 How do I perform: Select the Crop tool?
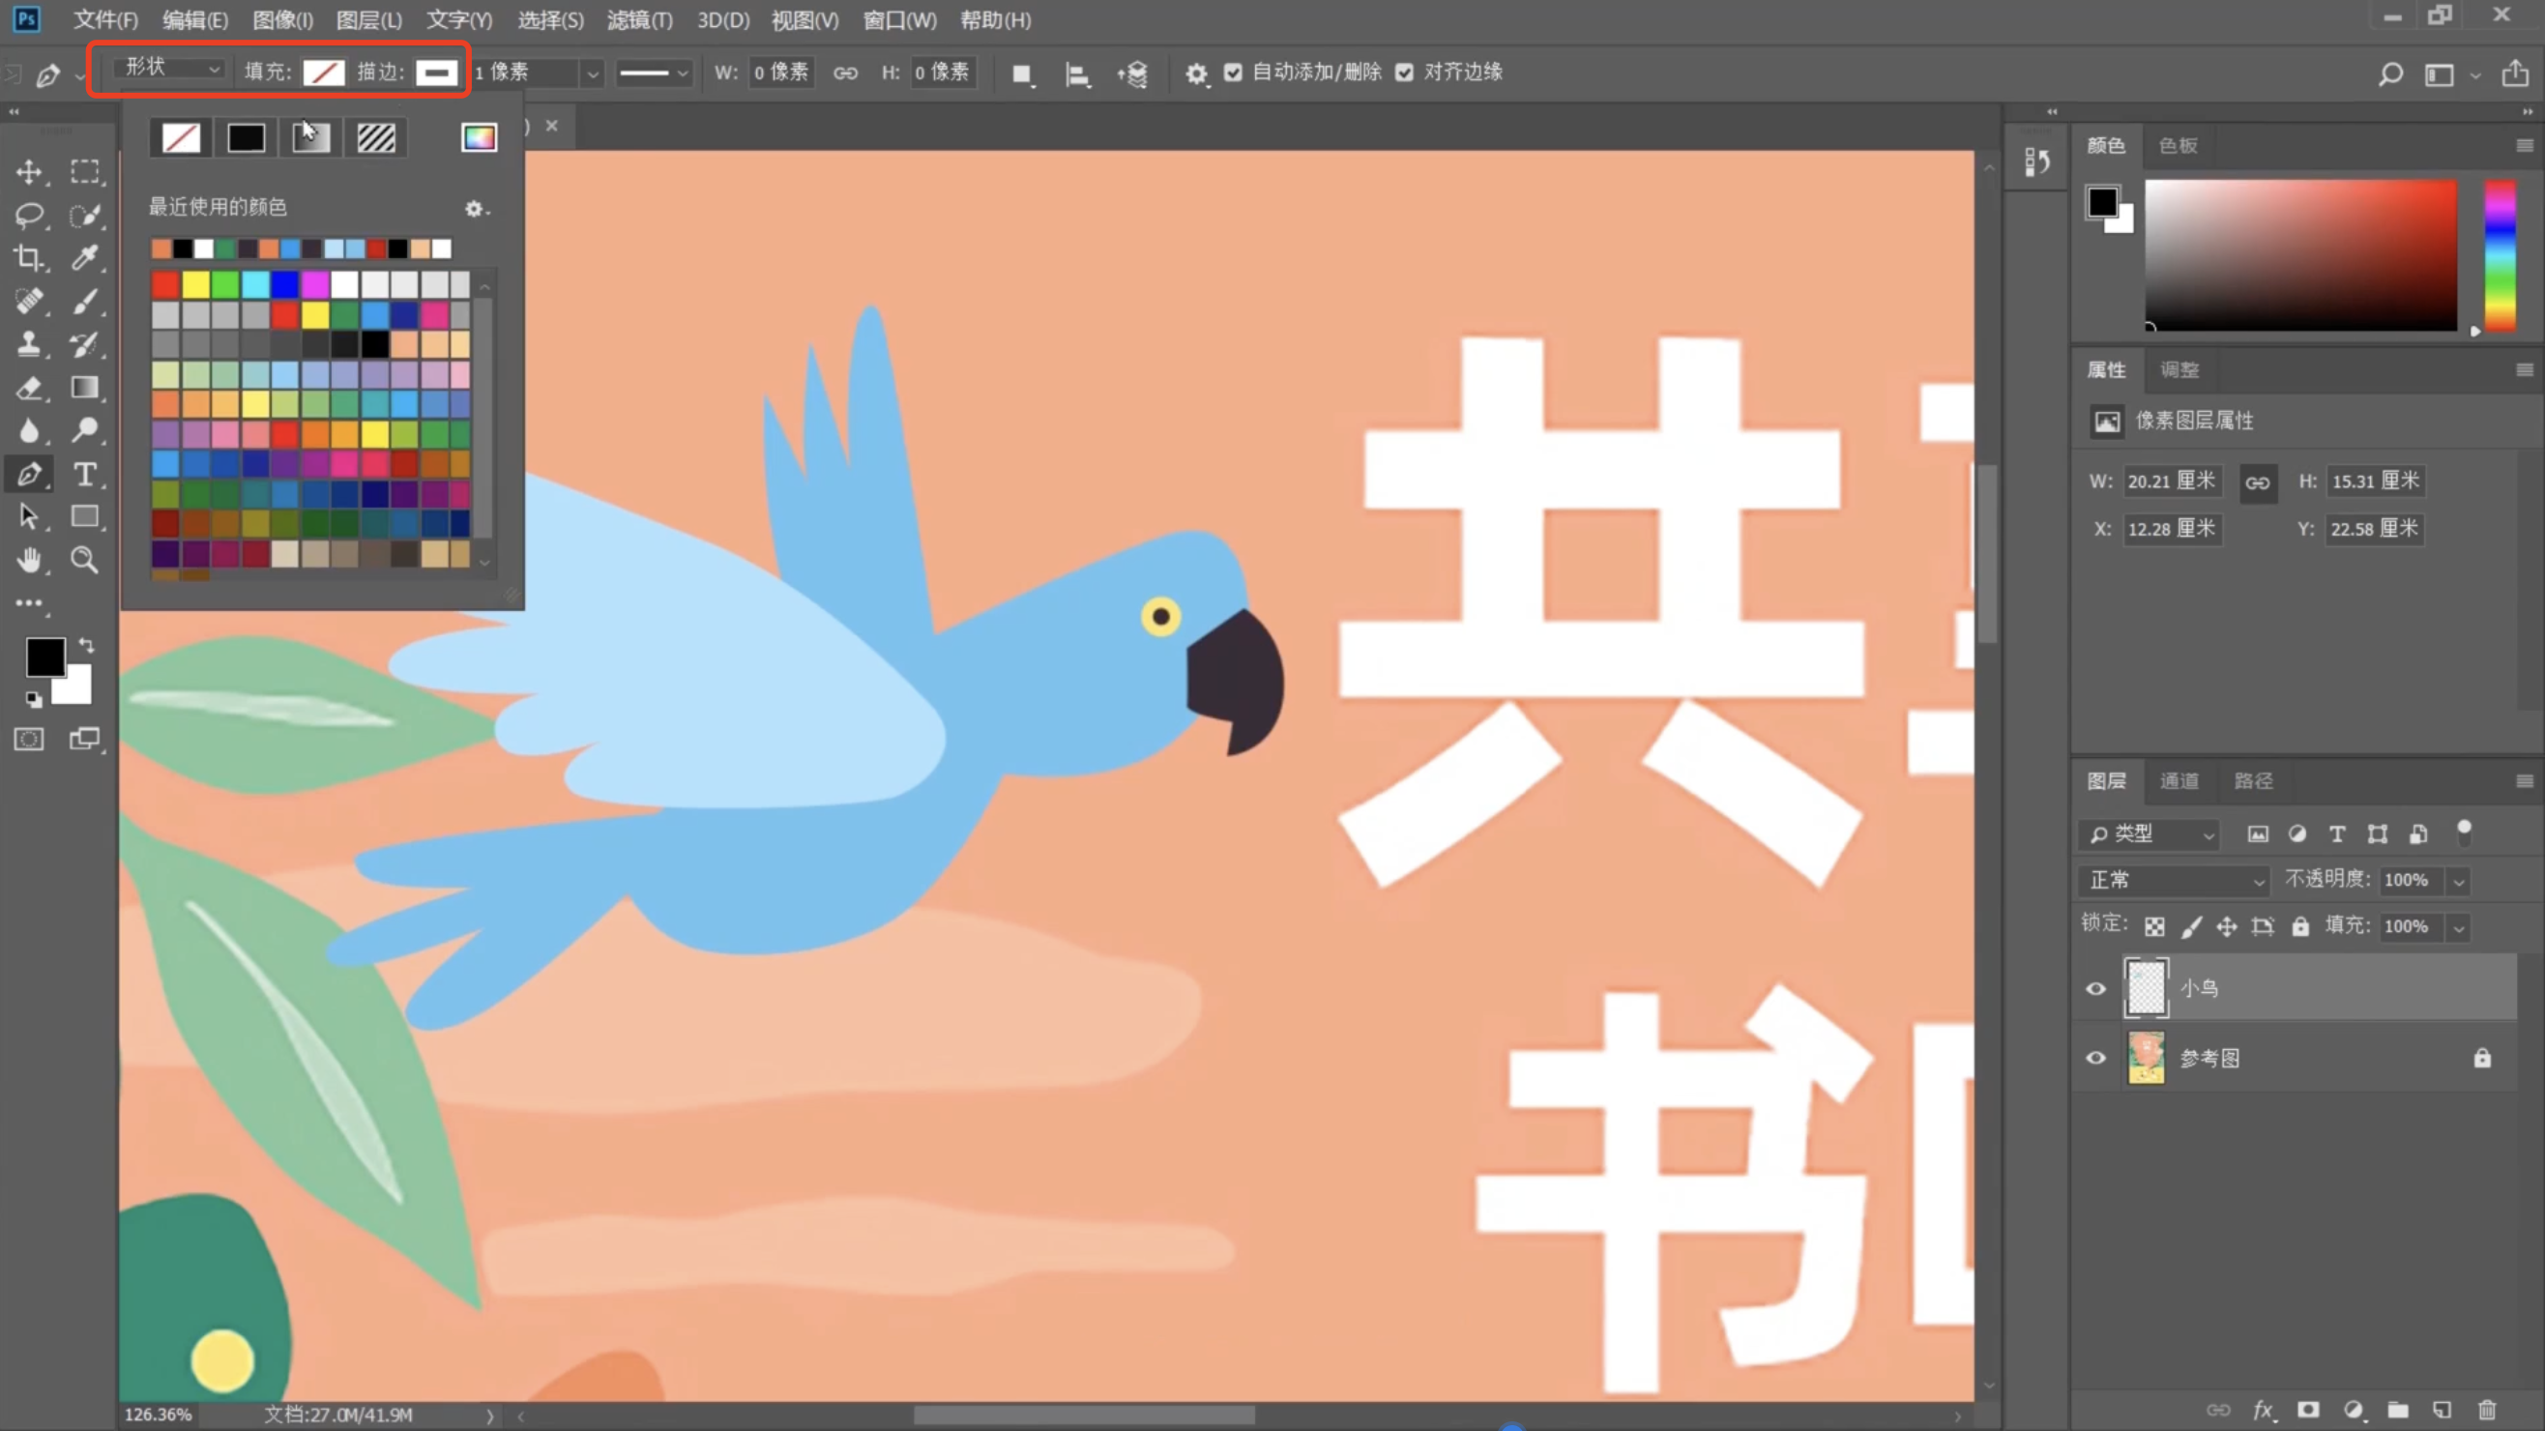29,258
